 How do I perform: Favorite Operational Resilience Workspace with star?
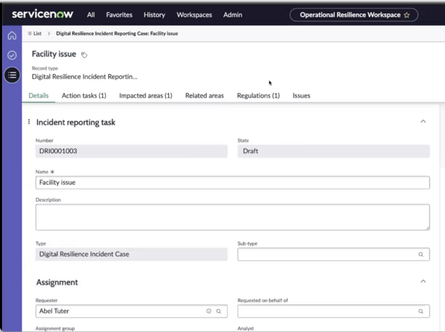pos(406,15)
